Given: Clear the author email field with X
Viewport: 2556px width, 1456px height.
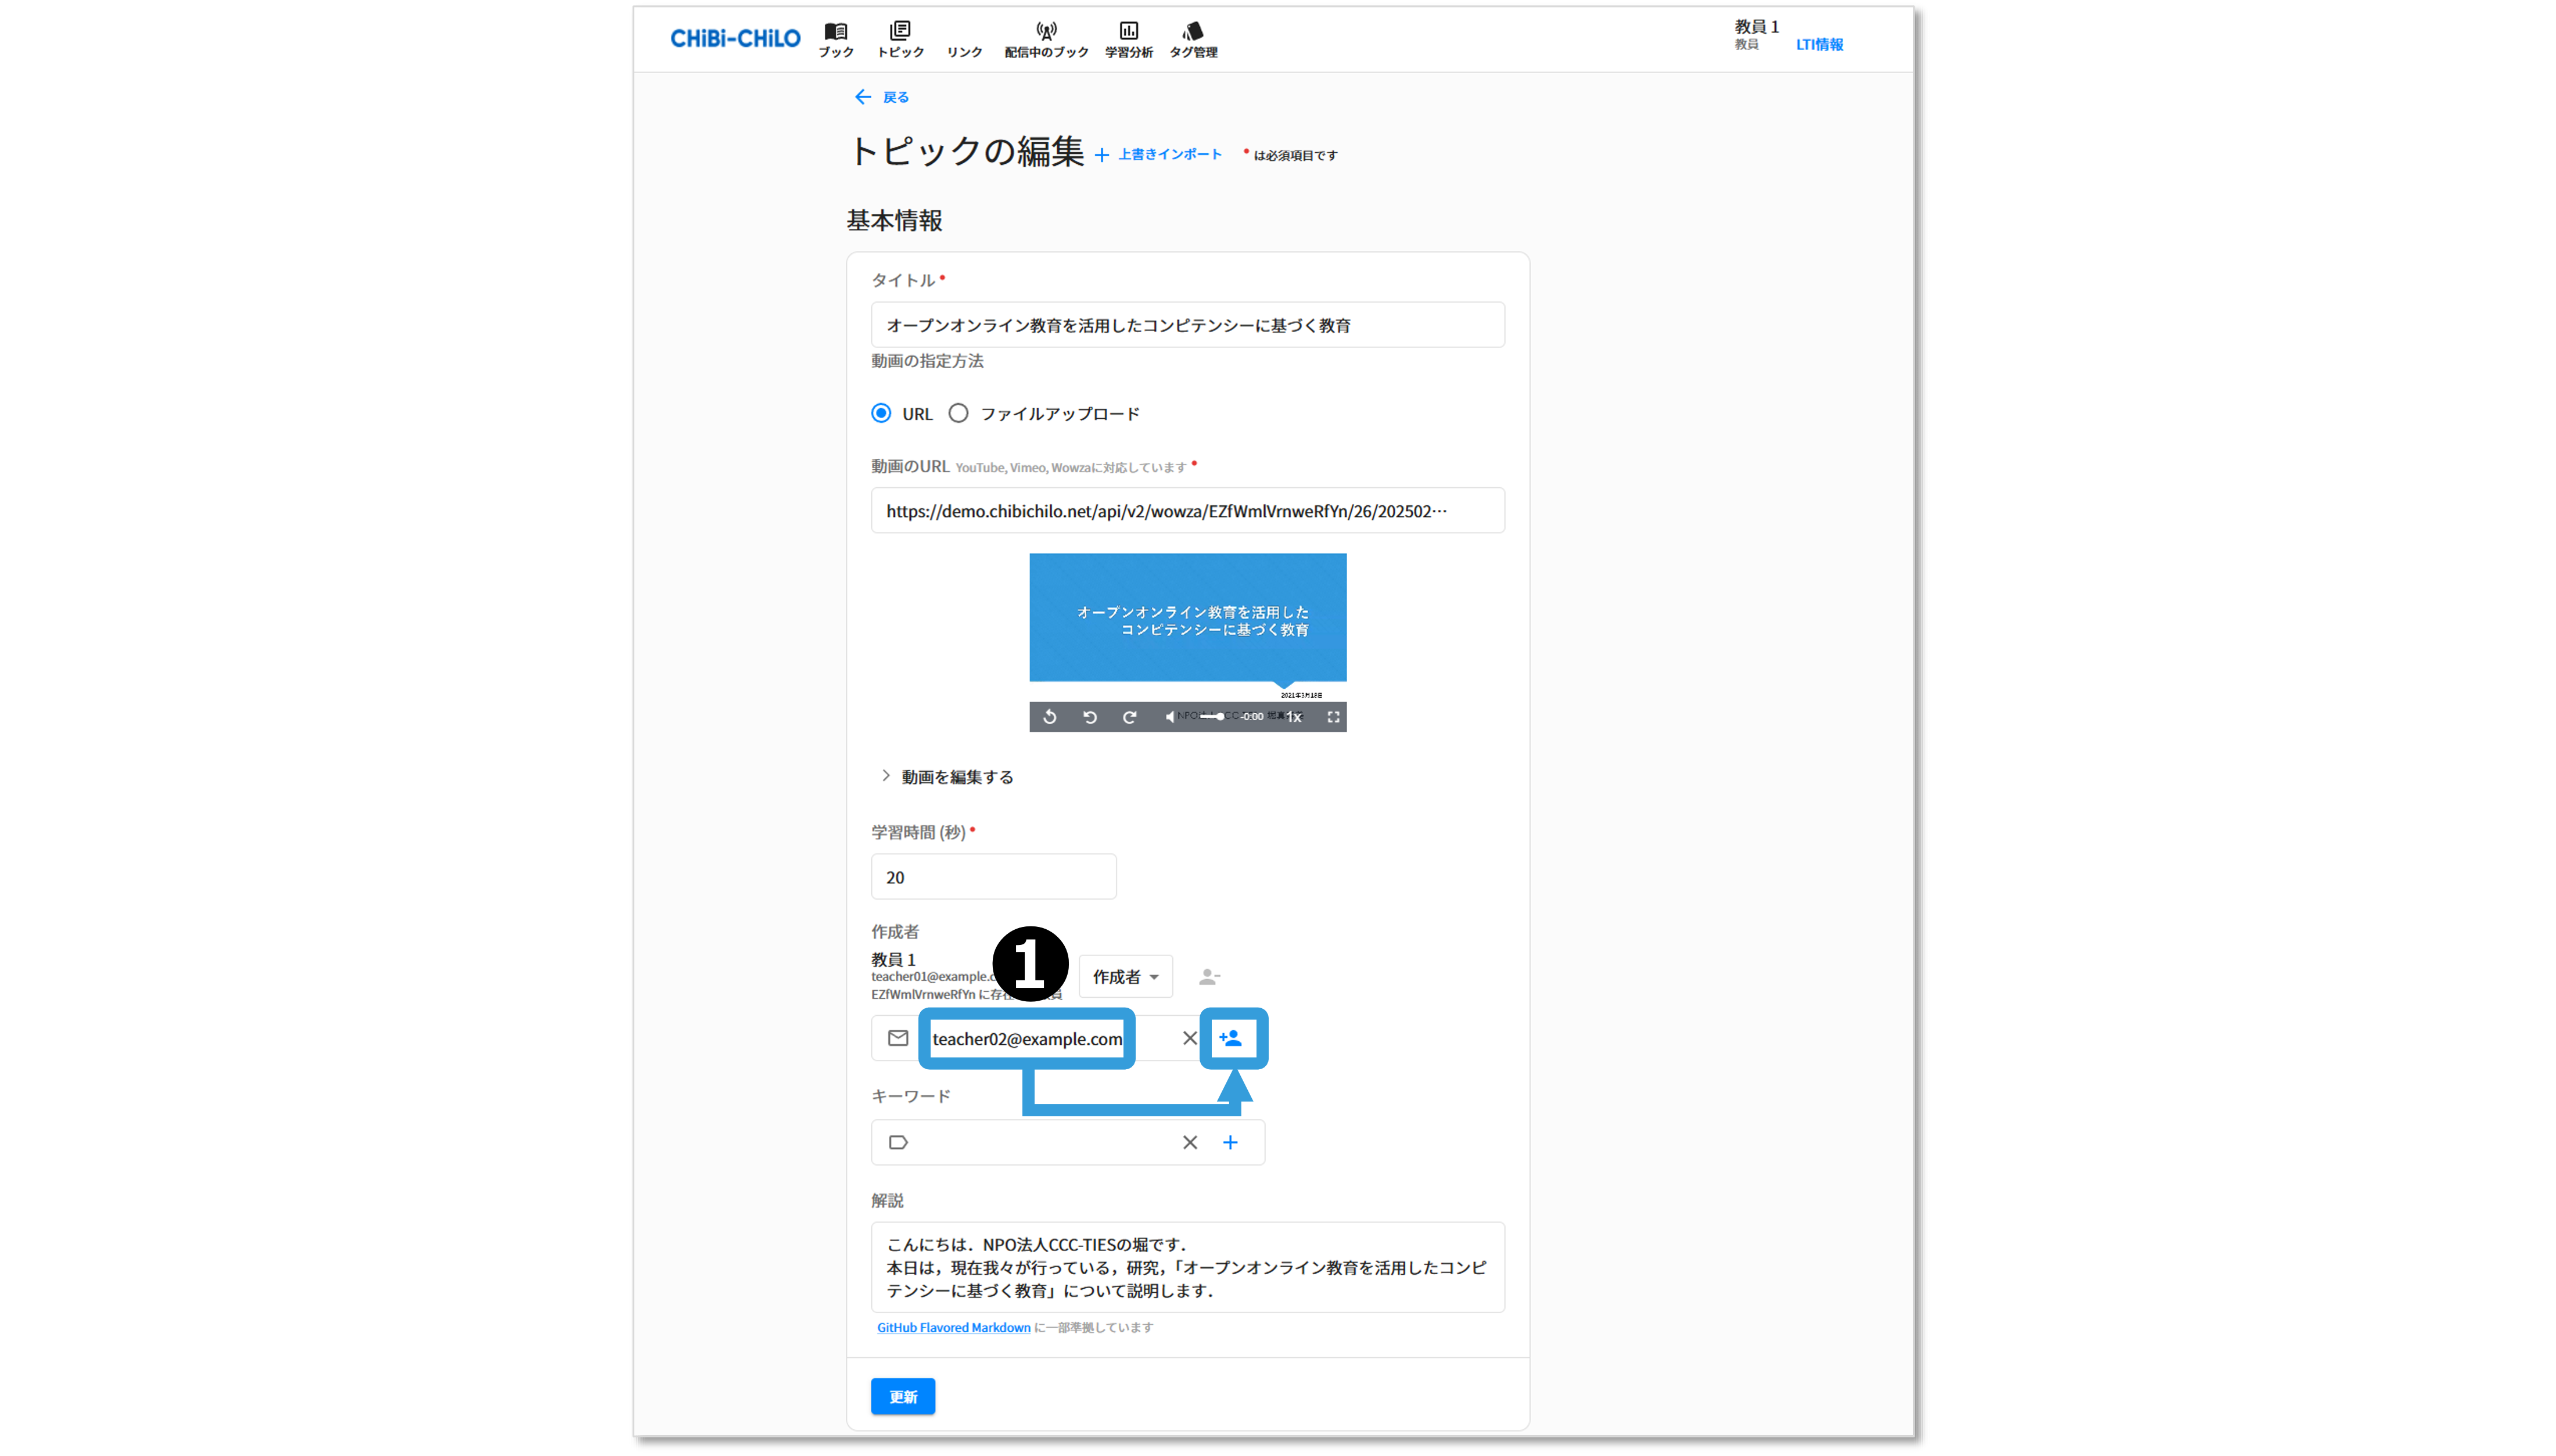Looking at the screenshot, I should coord(1189,1038).
